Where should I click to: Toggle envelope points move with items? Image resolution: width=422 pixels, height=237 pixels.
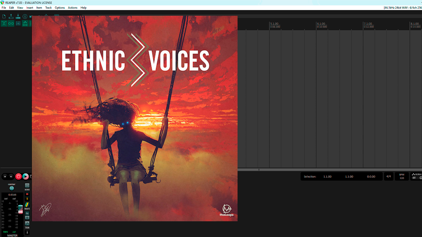tap(25, 23)
